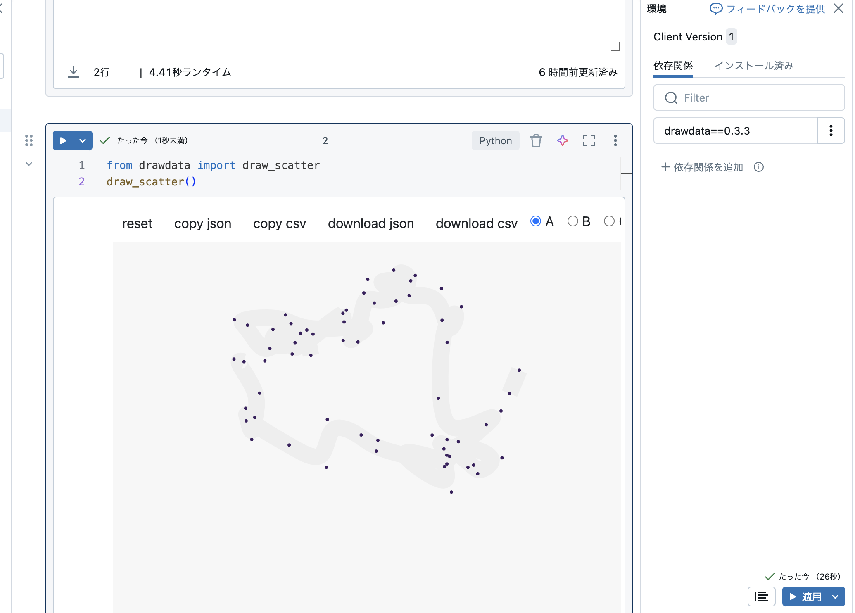
Task: Select the 依存関係 tab
Action: [x=673, y=66]
